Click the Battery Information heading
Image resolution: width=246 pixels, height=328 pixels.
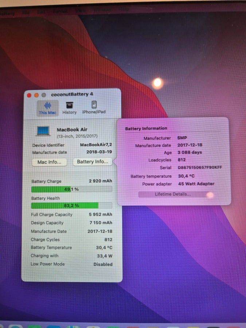point(146,128)
